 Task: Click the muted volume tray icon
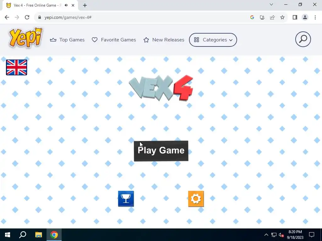[281, 235]
